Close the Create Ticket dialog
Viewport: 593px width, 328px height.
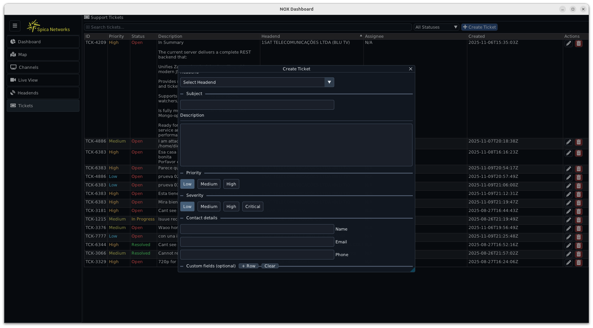411,69
